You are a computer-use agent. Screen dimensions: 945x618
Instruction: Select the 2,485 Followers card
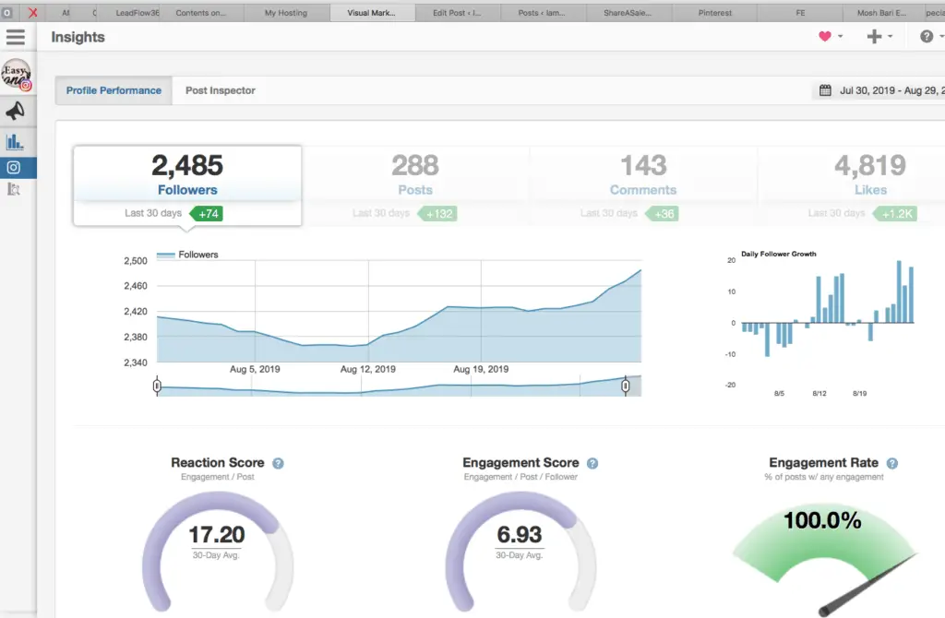tap(187, 185)
